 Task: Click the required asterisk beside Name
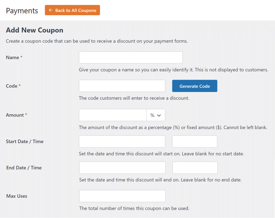pos(21,56)
